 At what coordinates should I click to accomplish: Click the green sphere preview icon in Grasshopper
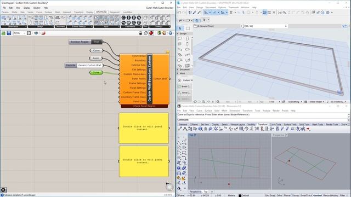[159, 33]
